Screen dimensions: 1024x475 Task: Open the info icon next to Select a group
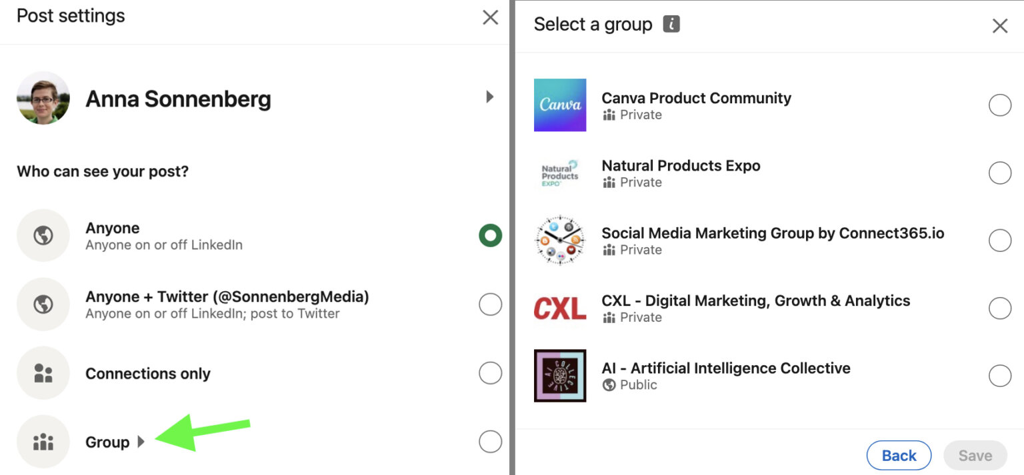(x=673, y=23)
